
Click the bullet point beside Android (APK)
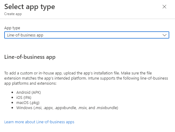[x=12, y=93]
